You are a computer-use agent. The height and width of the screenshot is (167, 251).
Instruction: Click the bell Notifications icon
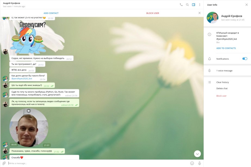[x=209, y=59]
